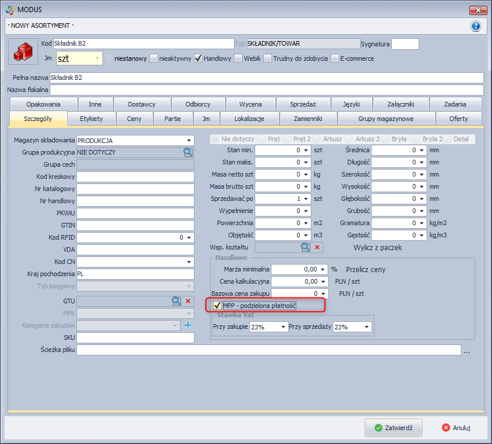Image resolution: width=492 pixels, height=444 pixels.
Task: Clear GTU with the red X icon
Action: [x=188, y=301]
